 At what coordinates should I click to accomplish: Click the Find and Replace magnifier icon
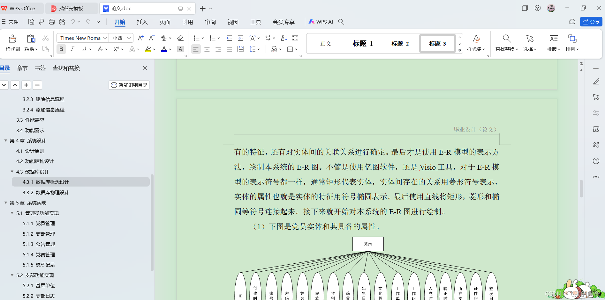(507, 39)
